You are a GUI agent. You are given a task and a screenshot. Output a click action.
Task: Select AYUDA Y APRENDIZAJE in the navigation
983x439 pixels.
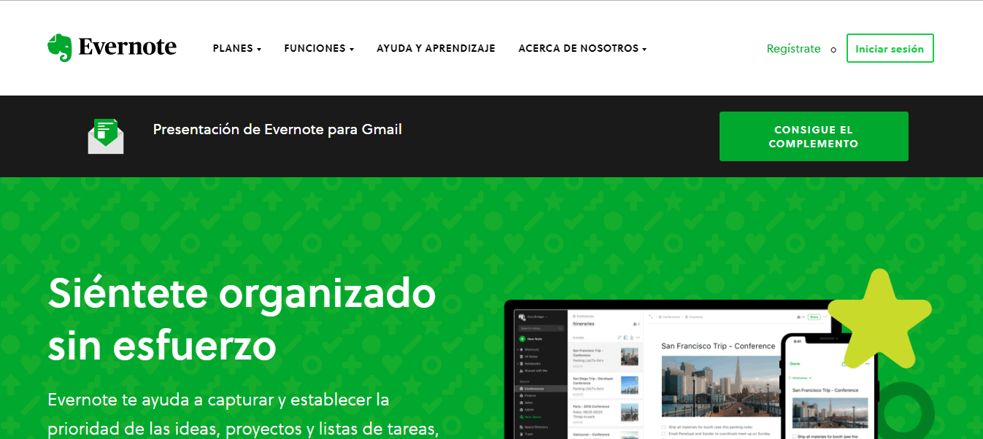pyautogui.click(x=436, y=48)
